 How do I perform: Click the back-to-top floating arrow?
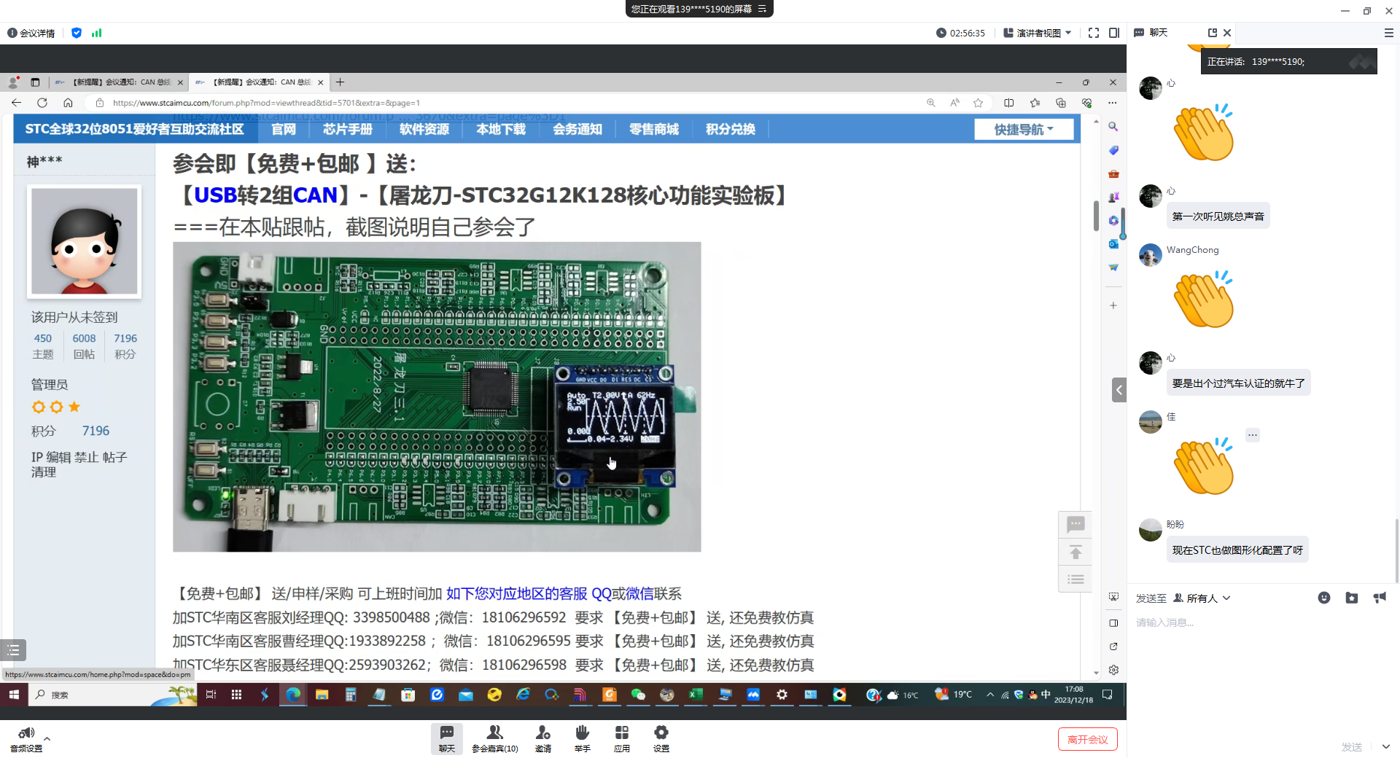(x=1076, y=552)
